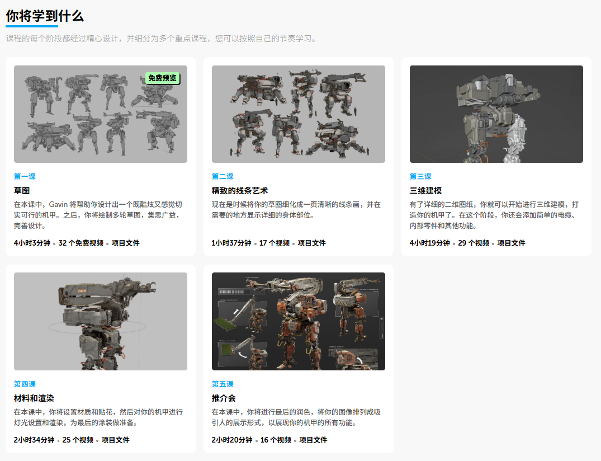Click the 16 个视频 text
Image resolution: width=601 pixels, height=461 pixels.
point(276,440)
